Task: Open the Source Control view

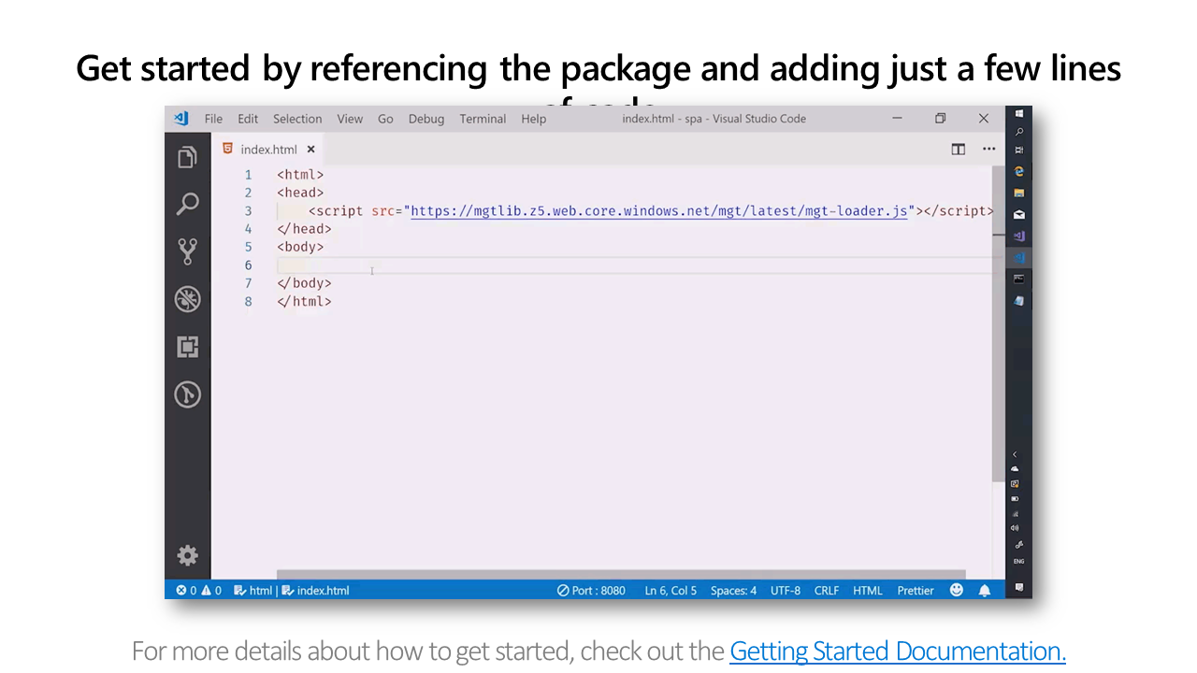Action: click(188, 251)
